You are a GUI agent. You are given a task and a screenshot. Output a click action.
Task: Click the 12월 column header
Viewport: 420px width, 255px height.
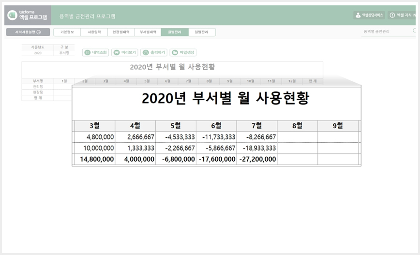[x=292, y=81]
